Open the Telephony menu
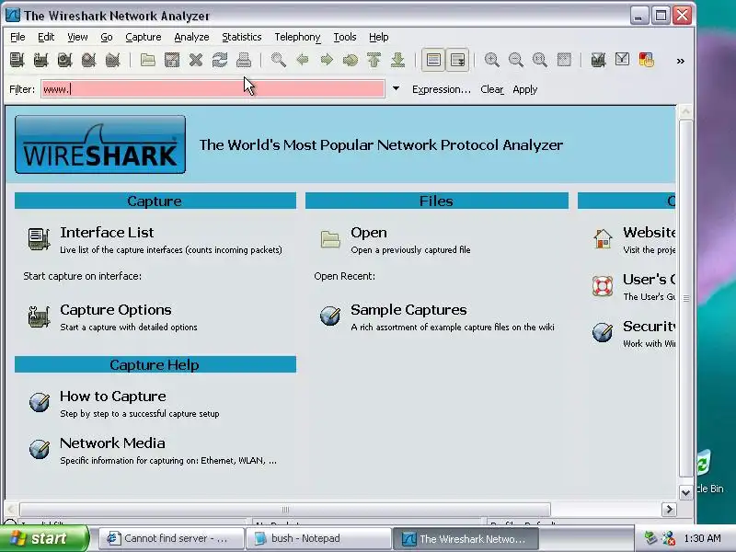Screen dimensions: 736x552 [297, 37]
